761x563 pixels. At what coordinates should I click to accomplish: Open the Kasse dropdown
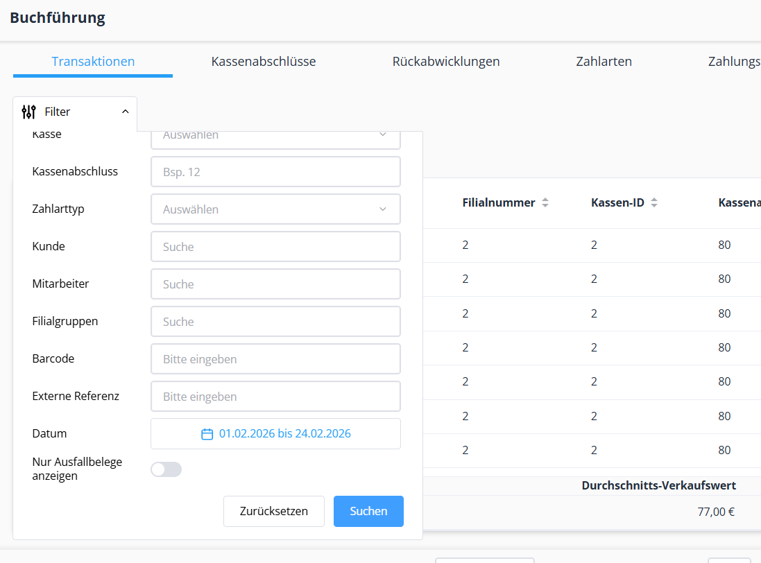[275, 137]
